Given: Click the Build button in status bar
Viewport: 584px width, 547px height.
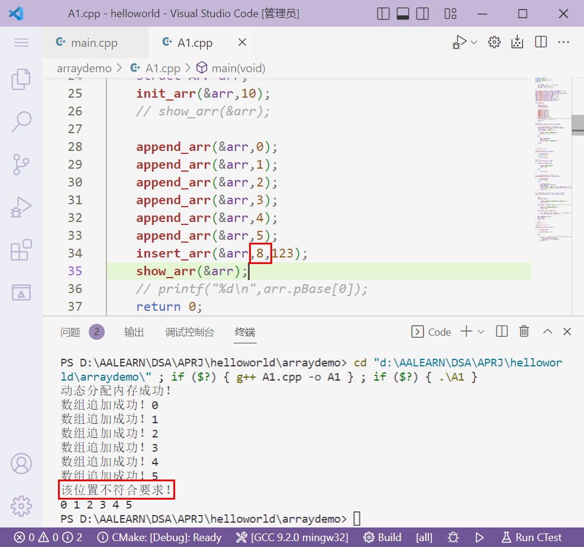Looking at the screenshot, I should (x=382, y=538).
